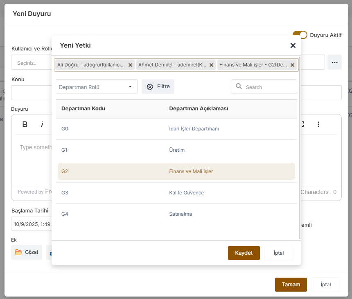Confirm announcement with Tamam button
The width and height of the screenshot is (352, 299).
click(291, 285)
